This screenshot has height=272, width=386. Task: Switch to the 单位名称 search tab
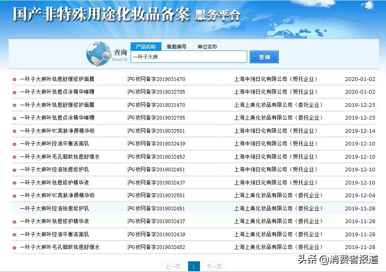(x=207, y=46)
